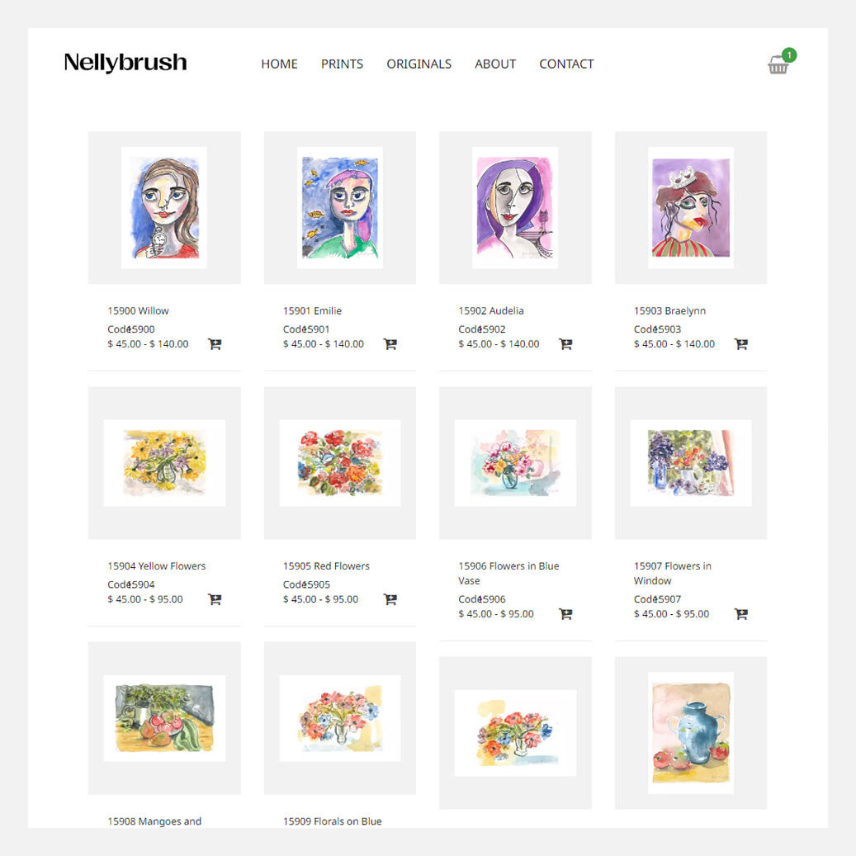Add 15904 Yellow Flowers to cart
Viewport: 856px width, 856px height.
(x=215, y=599)
